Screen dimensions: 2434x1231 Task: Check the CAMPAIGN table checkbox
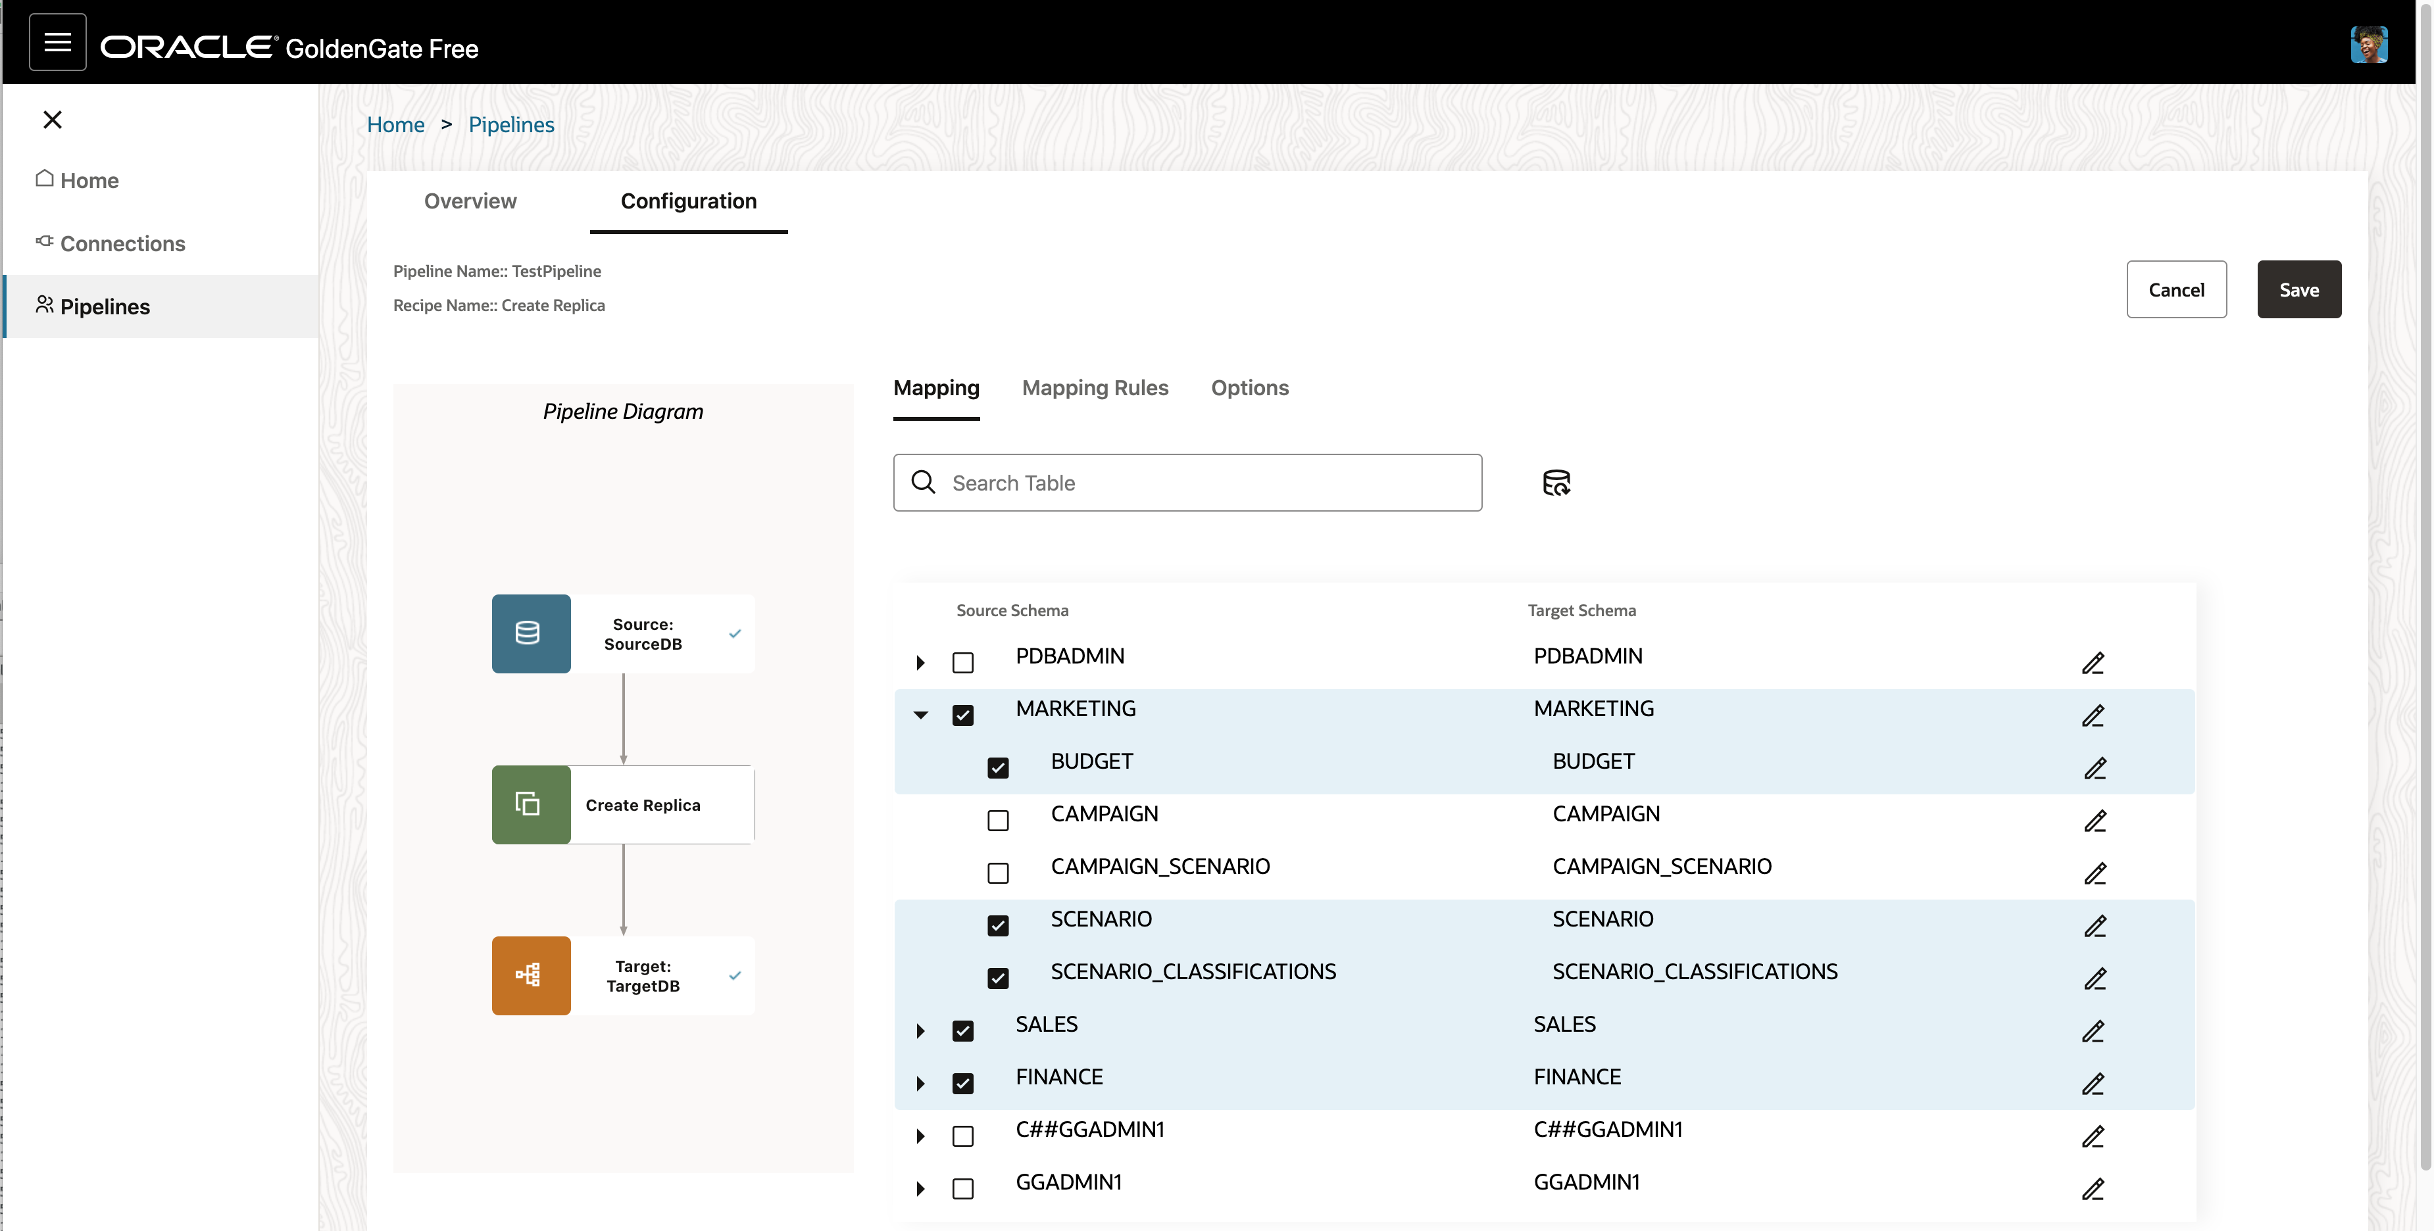tap(998, 820)
